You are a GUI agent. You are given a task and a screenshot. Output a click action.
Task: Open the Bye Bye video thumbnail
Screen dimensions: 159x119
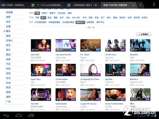pyautogui.click(x=115, y=70)
